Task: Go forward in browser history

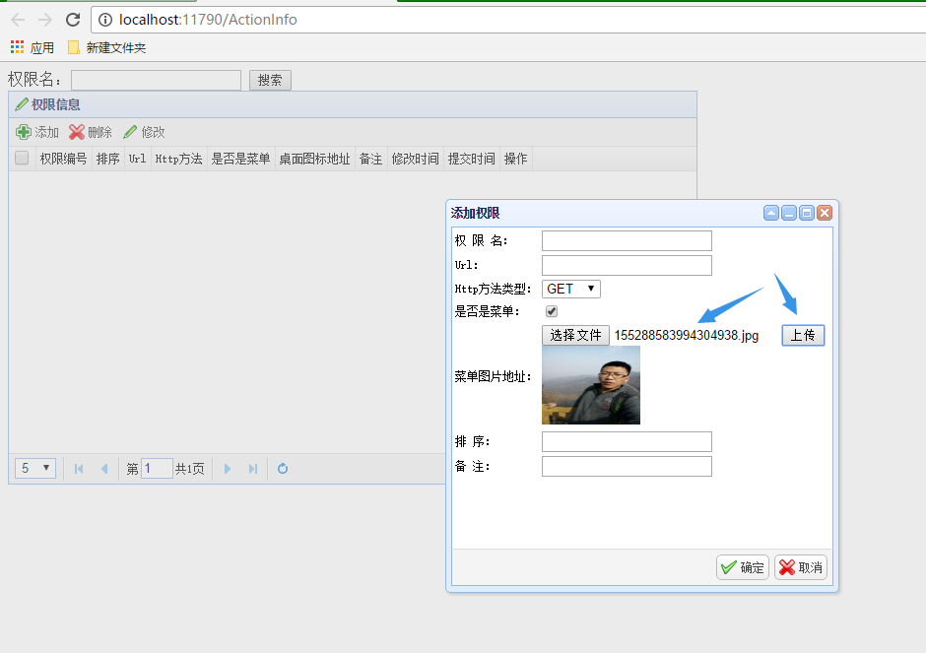Action: [45, 20]
